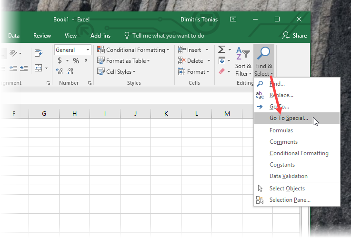Screen dimensions: 351x238
Task: Click the Increase Indent icon
Action: [24, 68]
